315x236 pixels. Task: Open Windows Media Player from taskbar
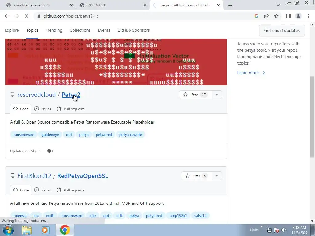coord(46,230)
